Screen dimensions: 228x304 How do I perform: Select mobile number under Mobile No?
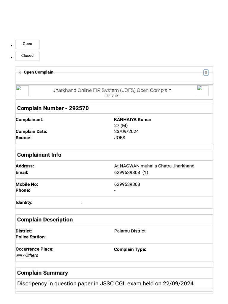[x=127, y=184]
